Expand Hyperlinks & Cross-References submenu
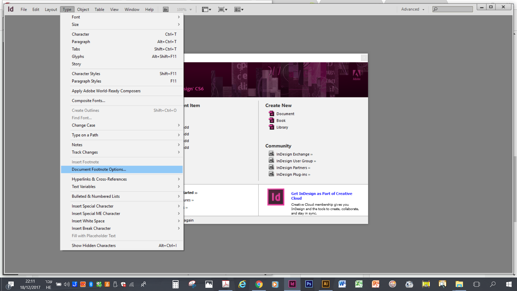 [x=122, y=179]
